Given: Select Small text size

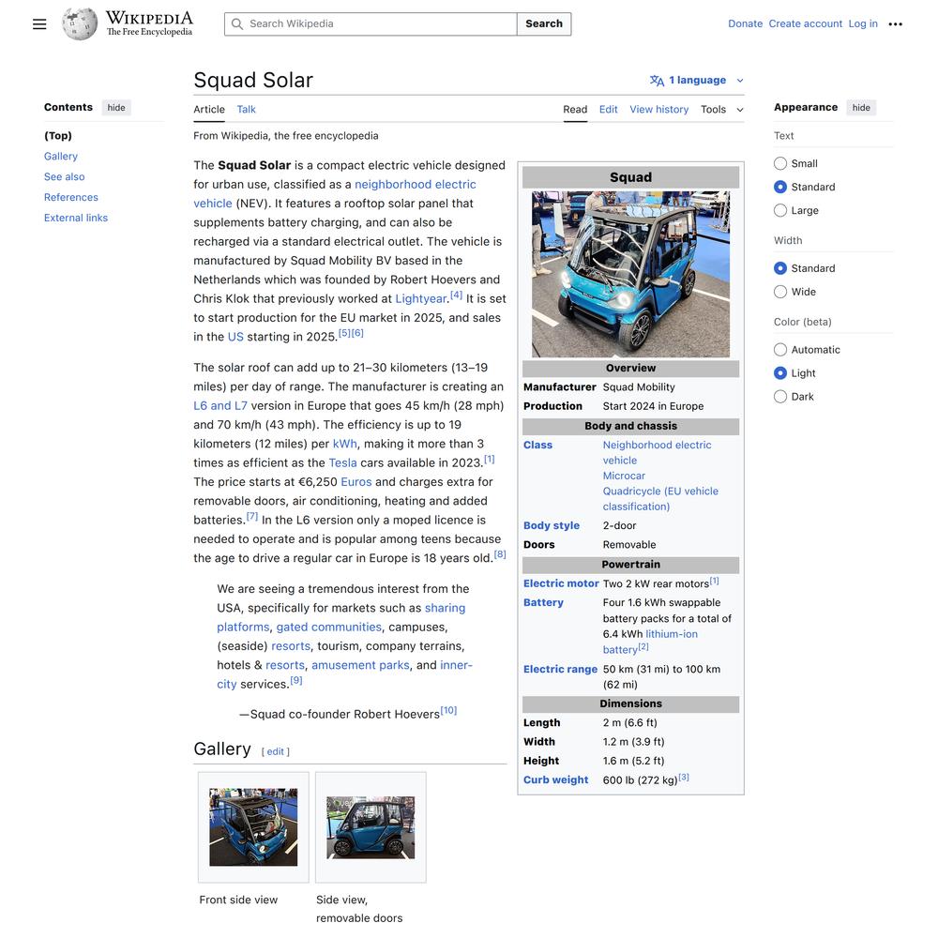Looking at the screenshot, I should coord(780,163).
